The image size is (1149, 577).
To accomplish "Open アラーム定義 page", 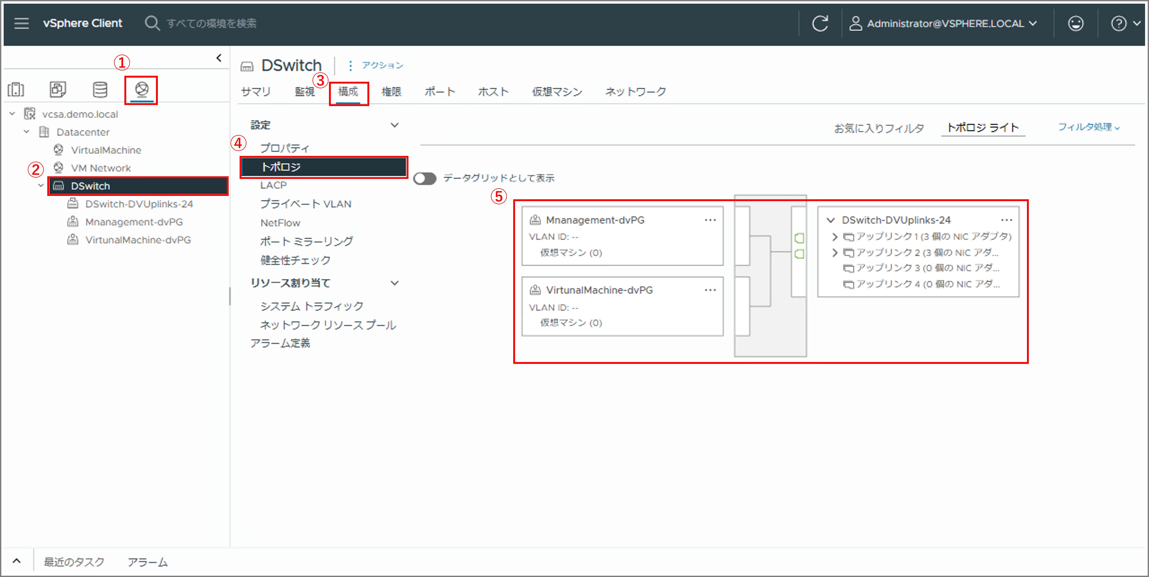I will point(280,343).
